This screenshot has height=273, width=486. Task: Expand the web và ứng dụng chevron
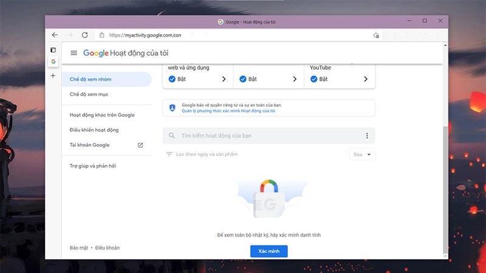coord(224,79)
